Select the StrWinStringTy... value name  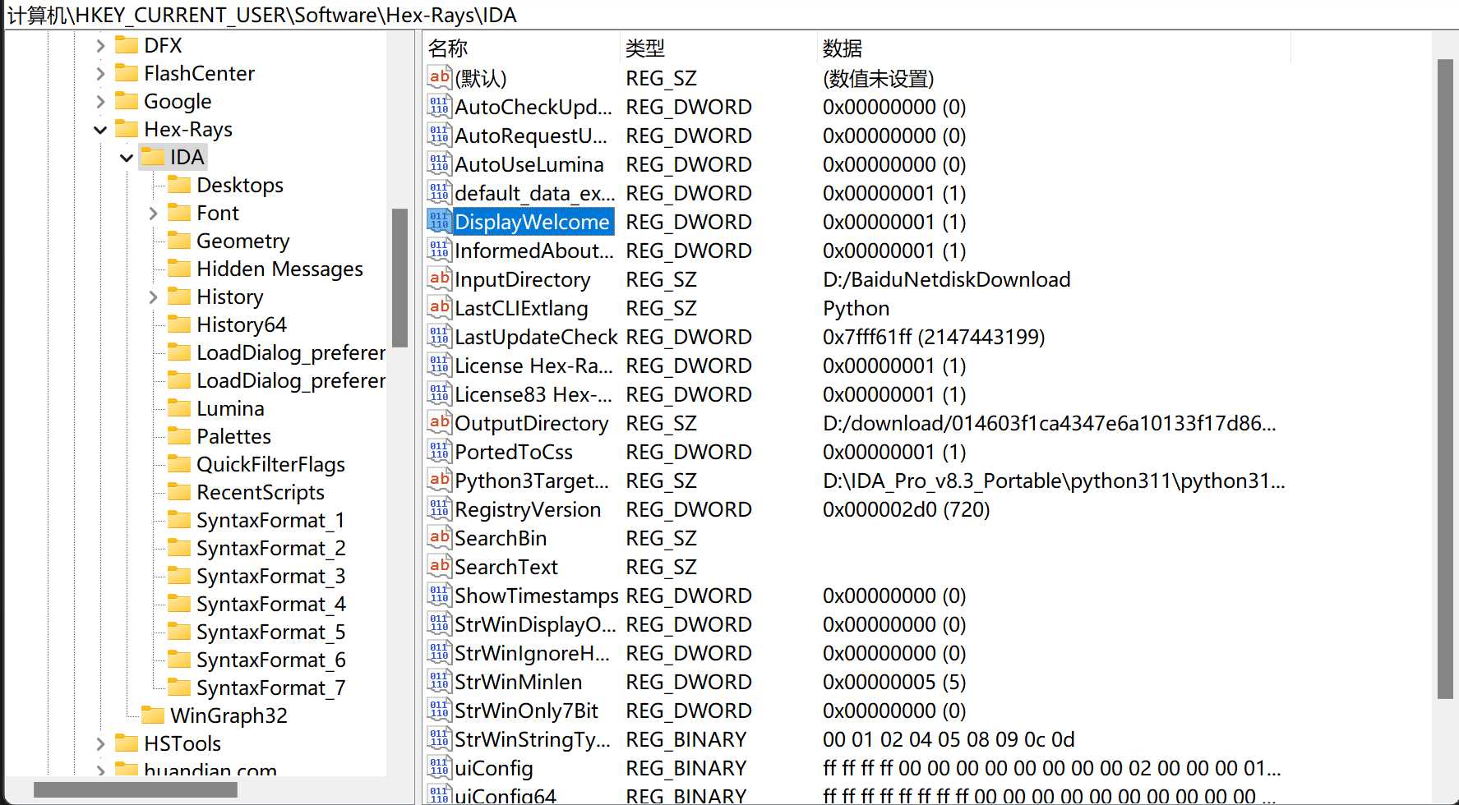(533, 739)
